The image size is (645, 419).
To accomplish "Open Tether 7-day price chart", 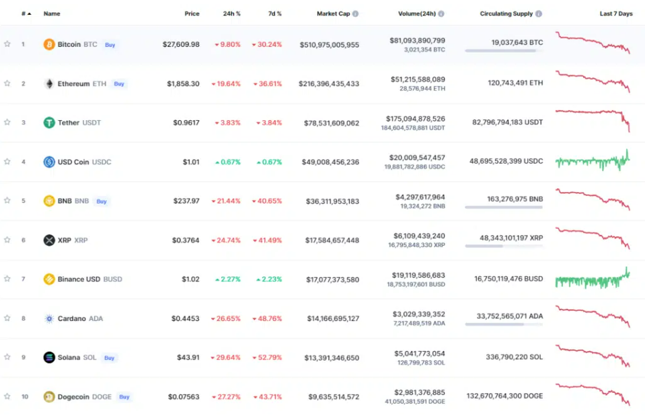I will click(593, 121).
